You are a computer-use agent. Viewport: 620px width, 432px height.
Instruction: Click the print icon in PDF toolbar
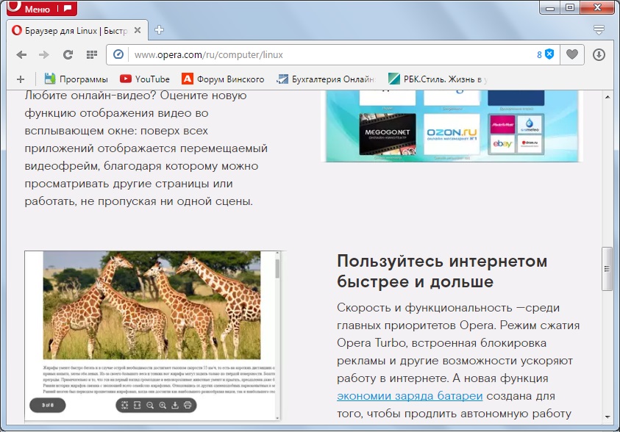(x=188, y=405)
